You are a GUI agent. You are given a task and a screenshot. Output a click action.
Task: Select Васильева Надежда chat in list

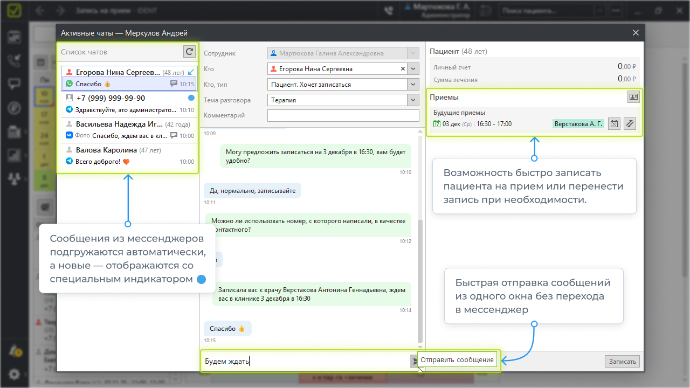[x=128, y=129]
